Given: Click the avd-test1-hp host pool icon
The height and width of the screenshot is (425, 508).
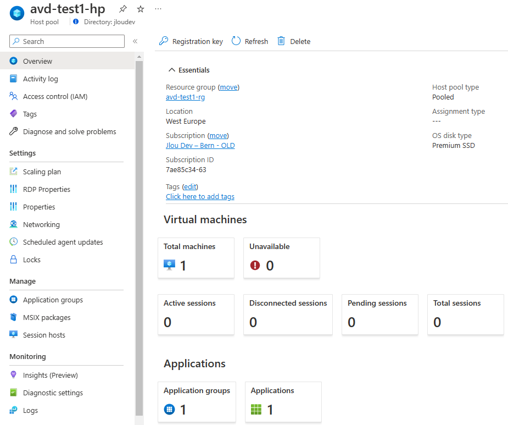Looking at the screenshot, I should coord(17,13).
